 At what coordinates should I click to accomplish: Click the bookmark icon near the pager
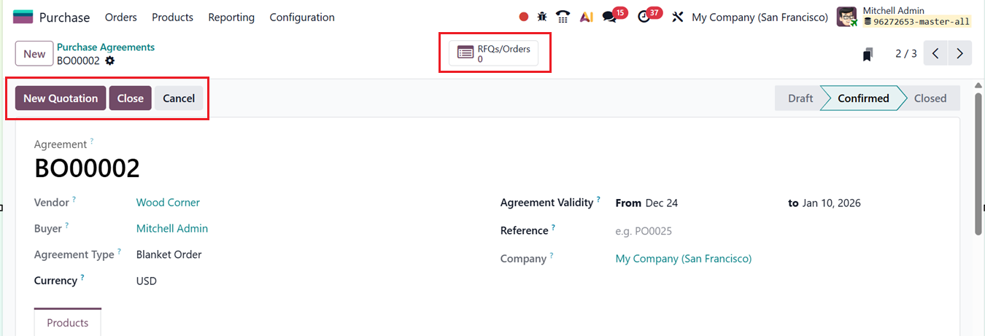tap(868, 54)
